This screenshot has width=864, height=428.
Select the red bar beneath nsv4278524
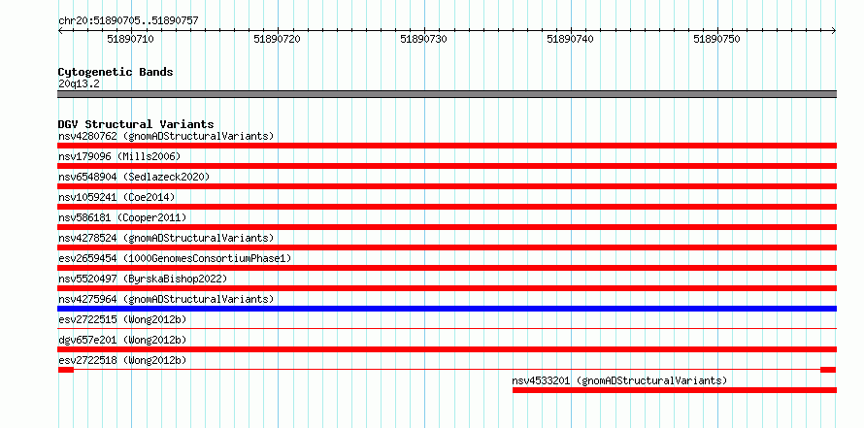[447, 247]
